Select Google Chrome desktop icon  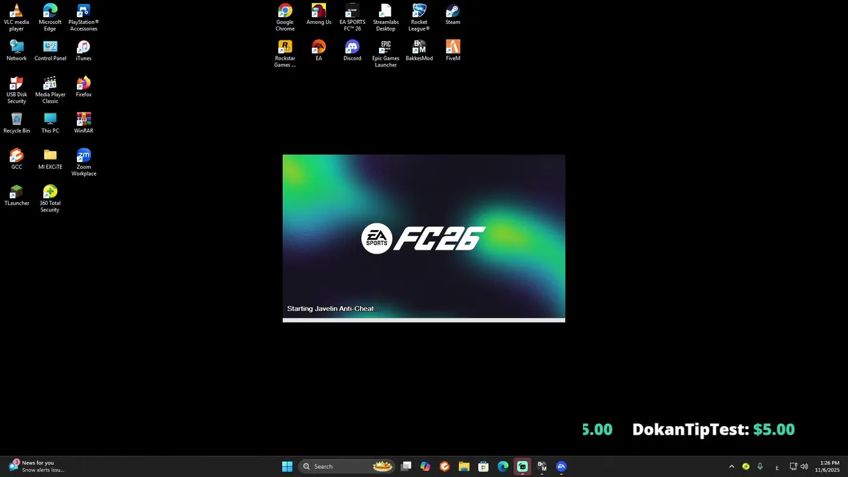(x=285, y=17)
